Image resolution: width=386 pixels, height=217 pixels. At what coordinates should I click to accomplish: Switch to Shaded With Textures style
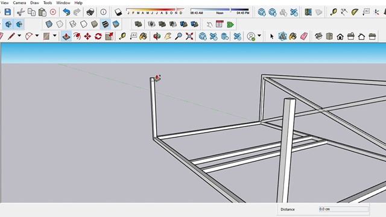pyautogui.click(x=105, y=24)
